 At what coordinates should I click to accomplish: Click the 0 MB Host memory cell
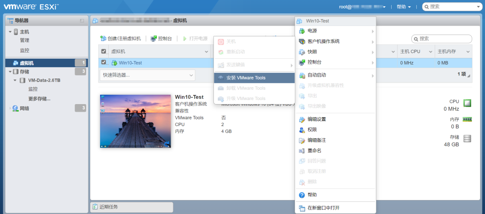[x=454, y=63]
